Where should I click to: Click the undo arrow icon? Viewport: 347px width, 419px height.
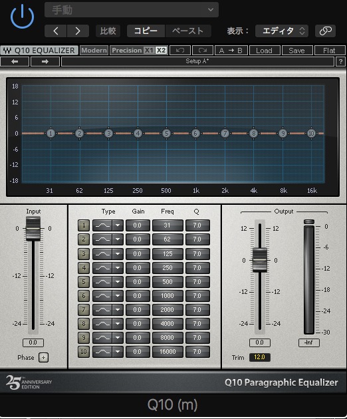pos(180,51)
